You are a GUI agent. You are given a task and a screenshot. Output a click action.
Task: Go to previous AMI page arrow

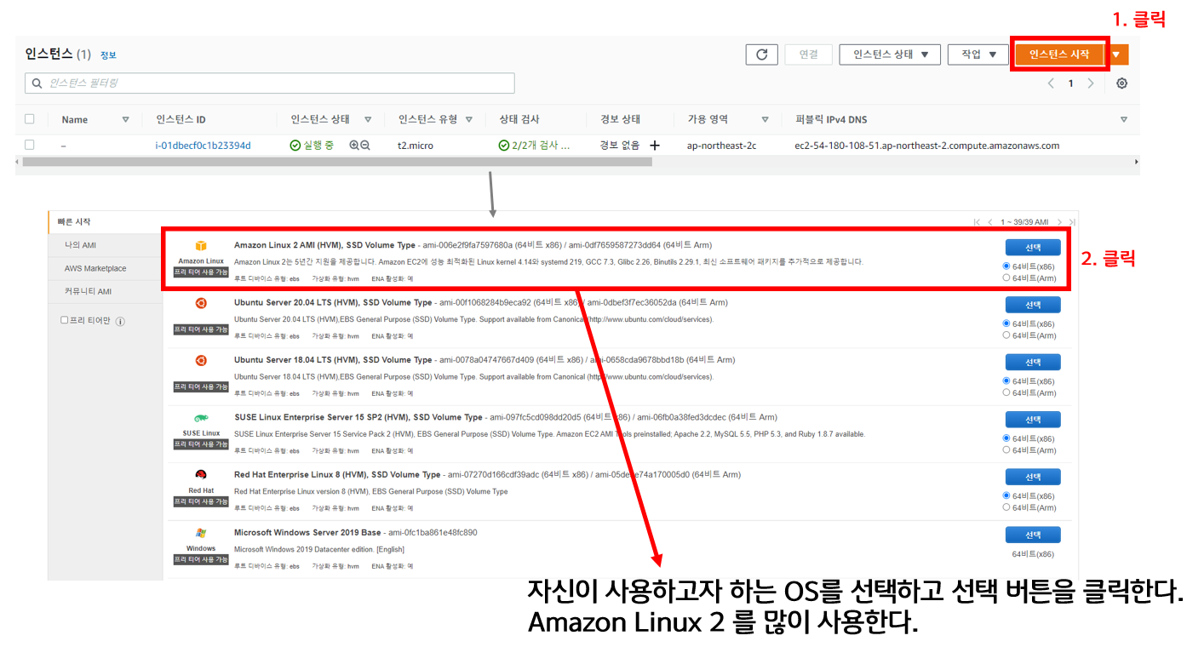(x=990, y=222)
